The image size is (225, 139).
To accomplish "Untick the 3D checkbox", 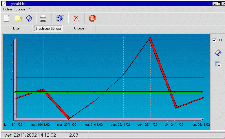I will click(214, 40).
